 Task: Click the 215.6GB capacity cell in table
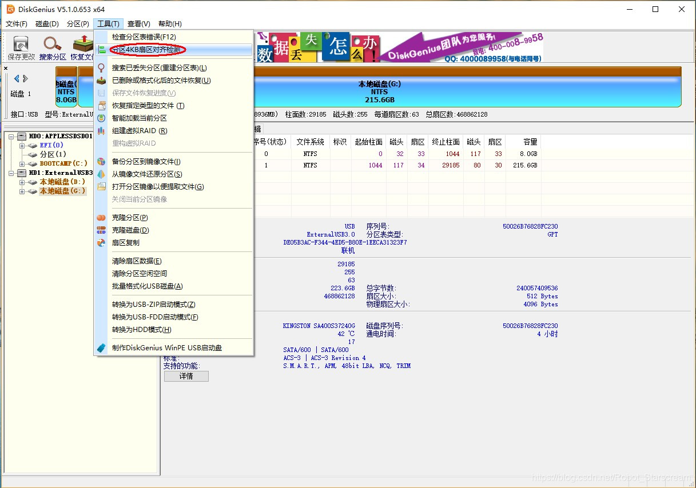[525, 166]
